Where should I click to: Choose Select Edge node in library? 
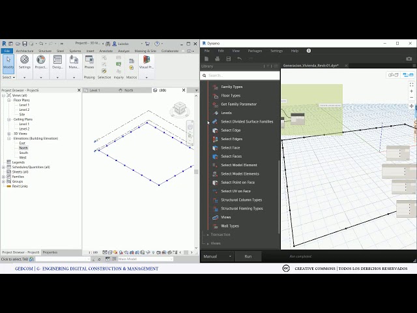click(x=231, y=130)
